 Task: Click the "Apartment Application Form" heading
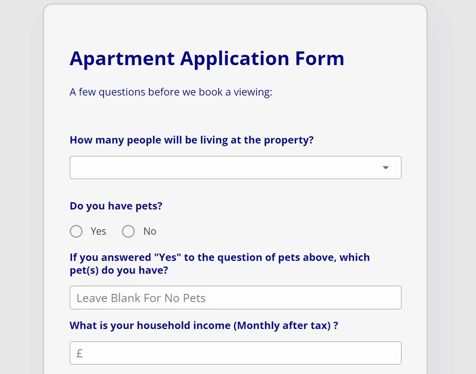pos(207,59)
